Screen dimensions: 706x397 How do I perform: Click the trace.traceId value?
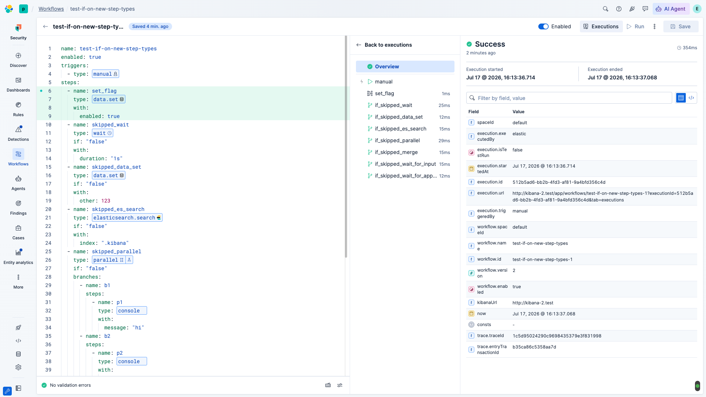(557, 336)
